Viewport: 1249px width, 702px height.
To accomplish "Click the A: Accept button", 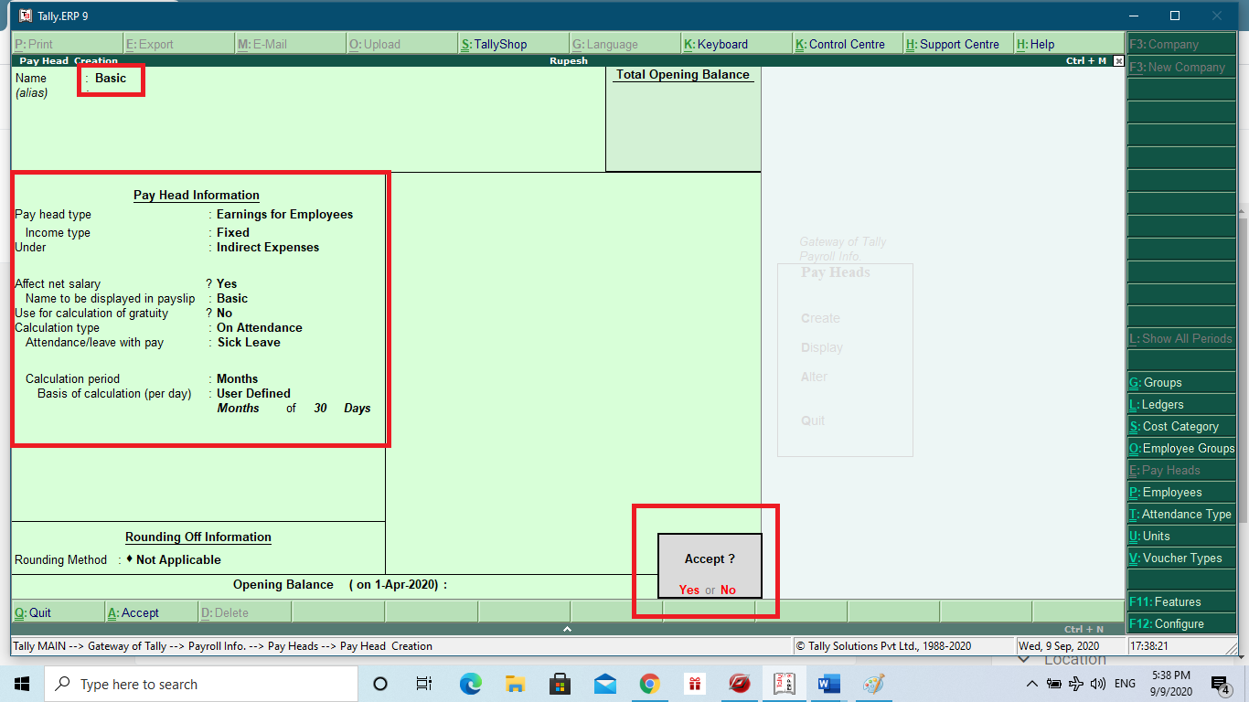I will tap(150, 612).
